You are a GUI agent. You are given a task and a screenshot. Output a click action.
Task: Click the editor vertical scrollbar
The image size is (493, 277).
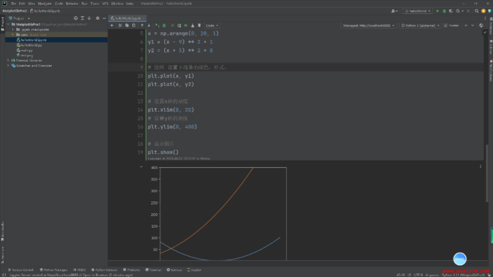pos(487,173)
